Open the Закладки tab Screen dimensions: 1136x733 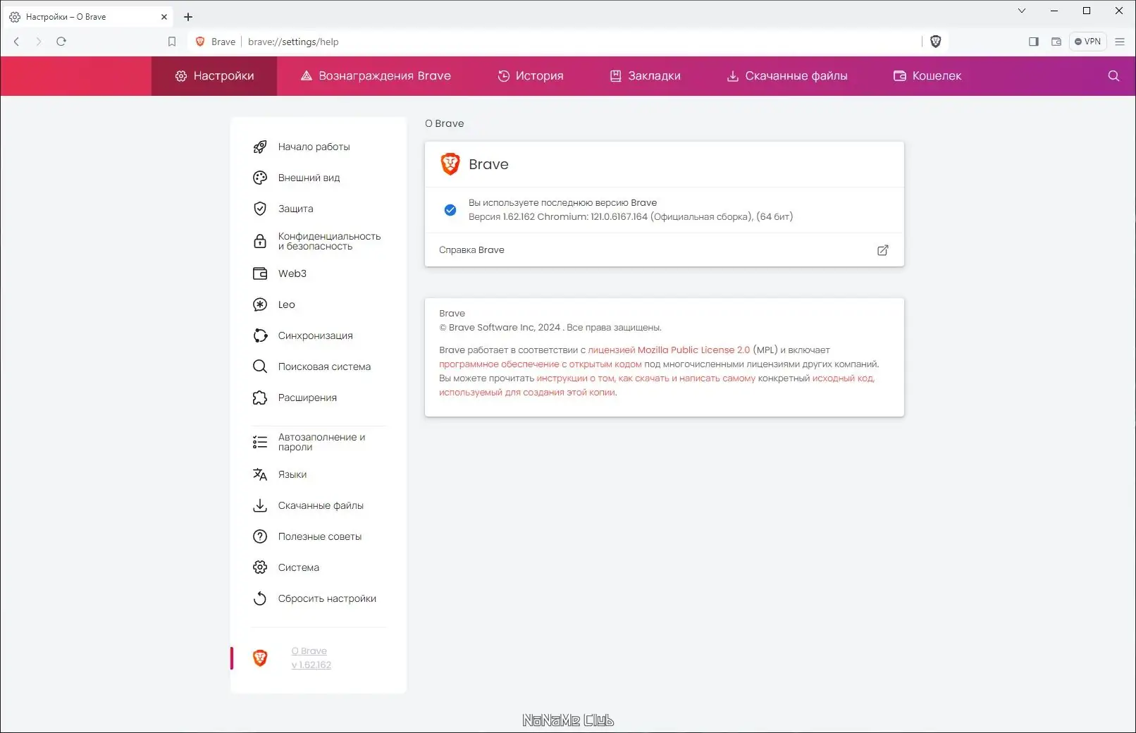645,76
